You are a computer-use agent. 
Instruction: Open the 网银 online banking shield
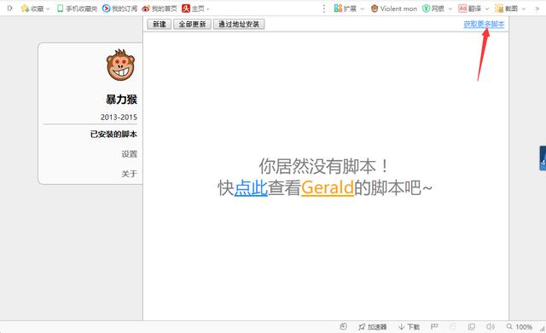[x=433, y=9]
